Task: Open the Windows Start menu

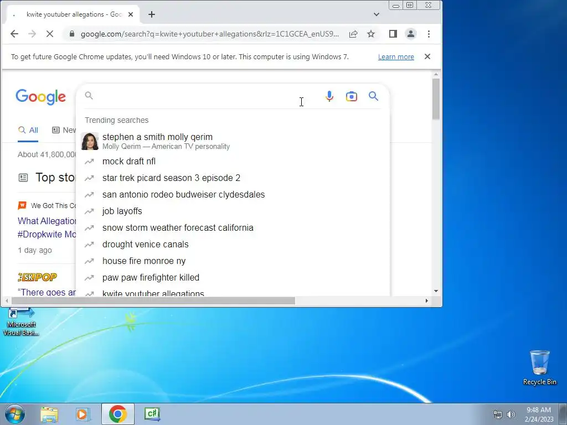Action: [14, 414]
